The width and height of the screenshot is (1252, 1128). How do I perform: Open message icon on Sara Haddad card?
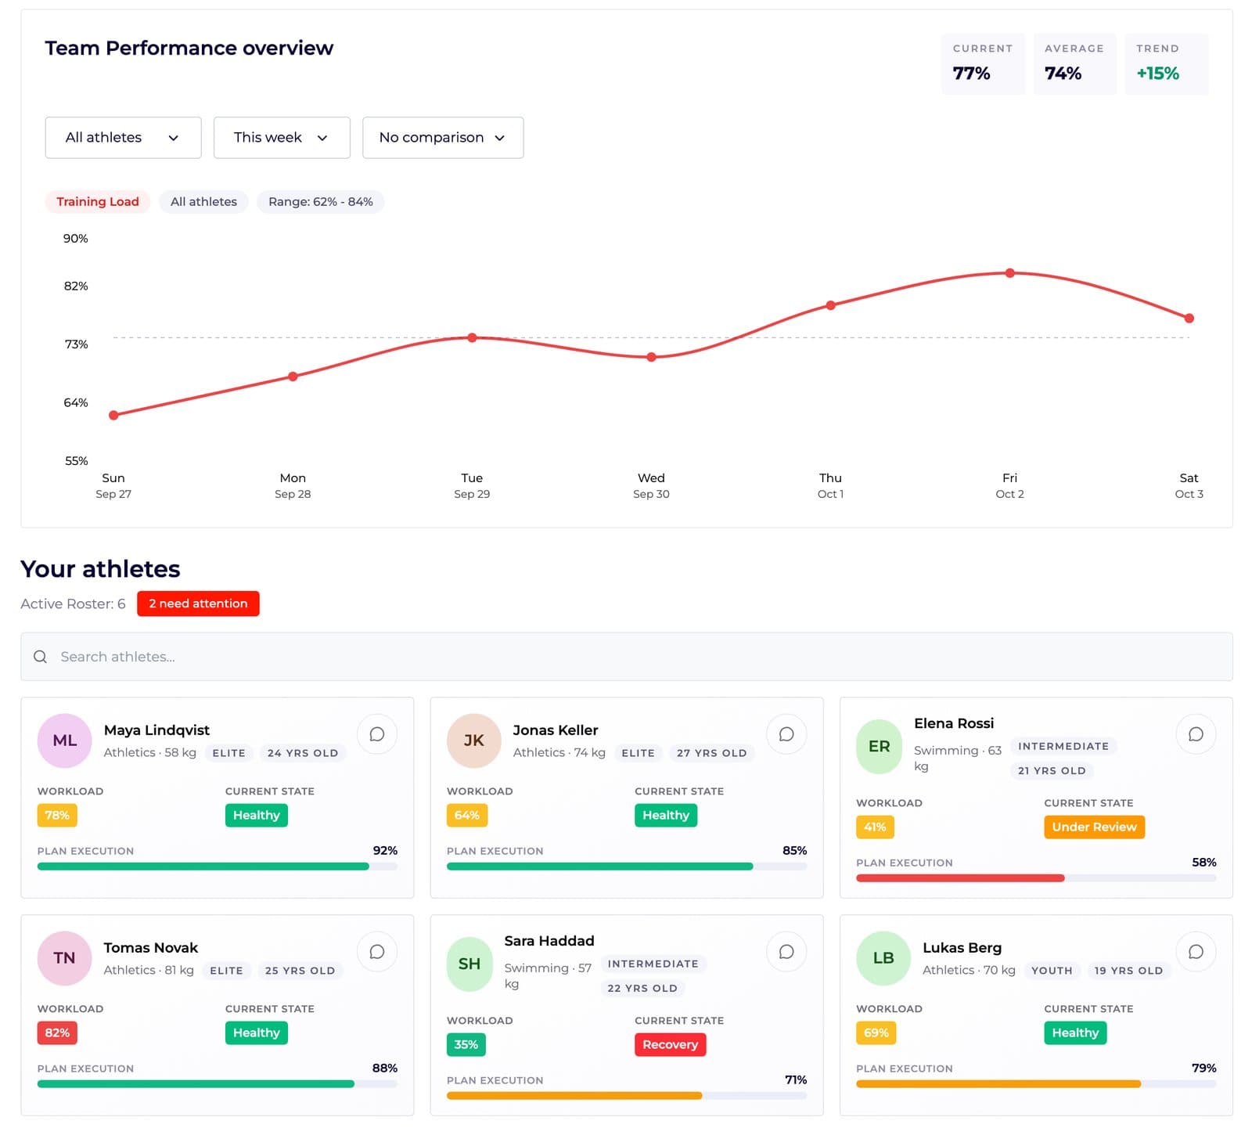pyautogui.click(x=786, y=952)
